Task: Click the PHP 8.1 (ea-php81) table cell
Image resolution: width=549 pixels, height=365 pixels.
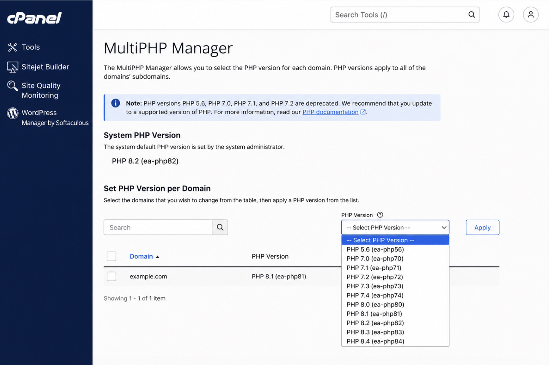Action: pyautogui.click(x=279, y=277)
